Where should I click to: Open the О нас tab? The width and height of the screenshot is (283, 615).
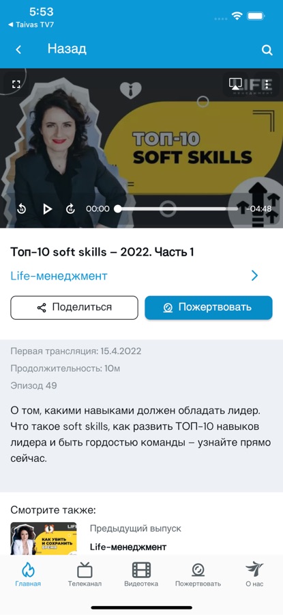point(254,574)
